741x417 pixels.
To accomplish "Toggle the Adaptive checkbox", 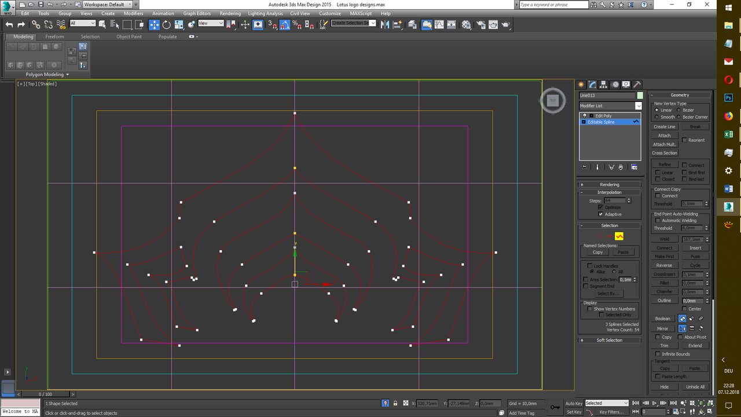I will (x=600, y=214).
